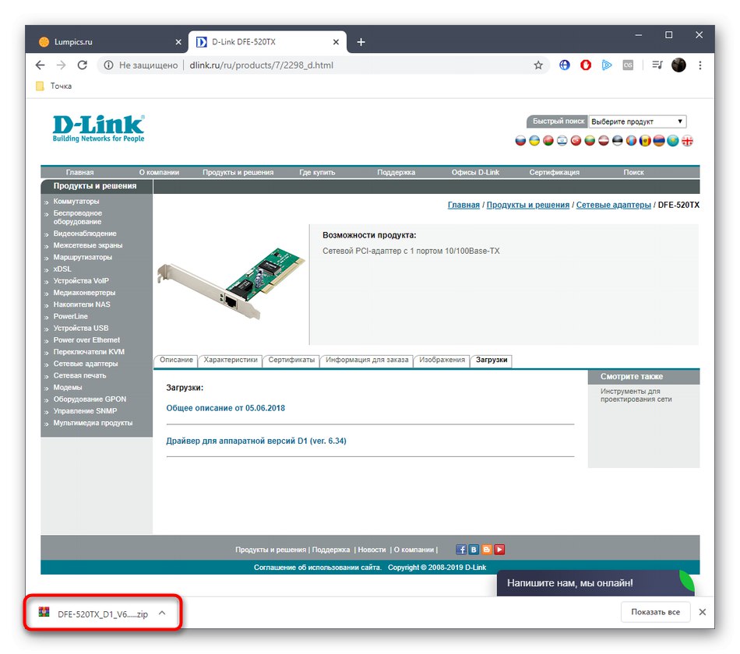The image size is (740, 654).
Task: Open the 'Изображения' product tab
Action: tap(442, 360)
